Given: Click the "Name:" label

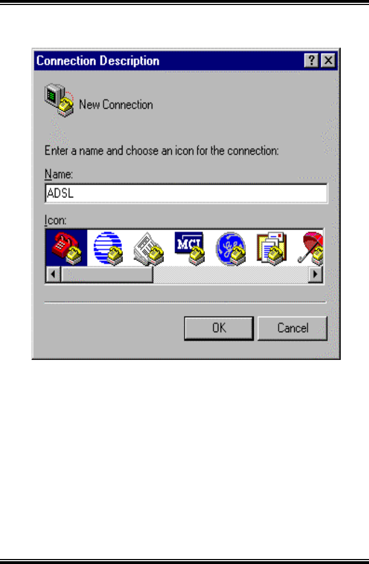Looking at the screenshot, I should tap(59, 174).
